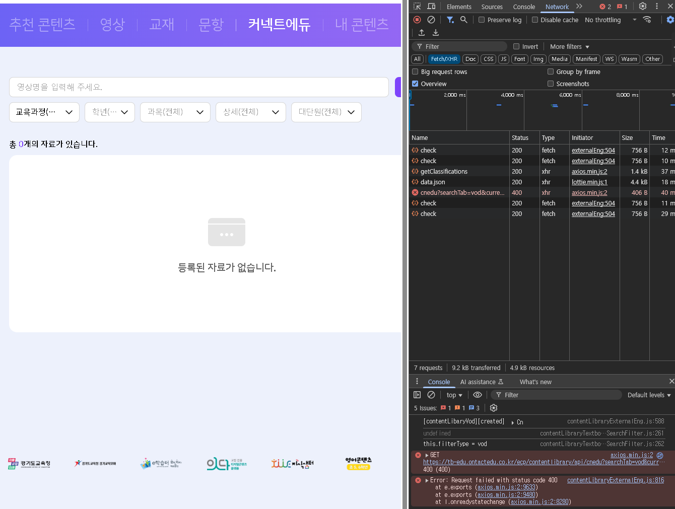Expand the More filters dropdown
675x509 pixels.
[569, 47]
